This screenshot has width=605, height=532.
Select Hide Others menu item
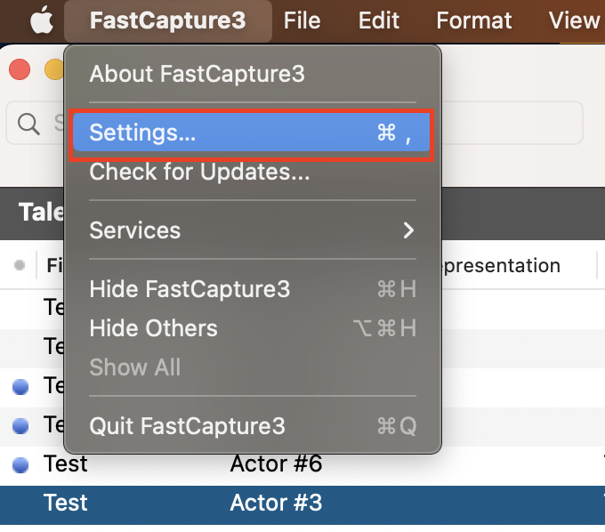(x=153, y=328)
